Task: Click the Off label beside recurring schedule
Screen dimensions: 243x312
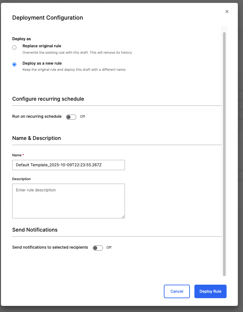Action: (x=82, y=116)
